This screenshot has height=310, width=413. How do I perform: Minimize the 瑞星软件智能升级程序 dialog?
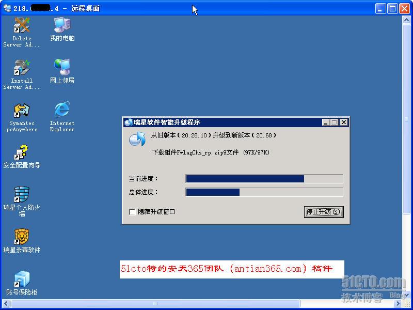(x=326, y=122)
